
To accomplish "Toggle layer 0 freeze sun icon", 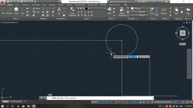I will point(81,8).
